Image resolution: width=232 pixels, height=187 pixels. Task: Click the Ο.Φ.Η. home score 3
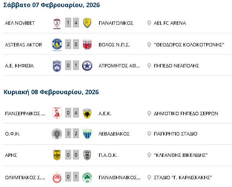click(68, 134)
